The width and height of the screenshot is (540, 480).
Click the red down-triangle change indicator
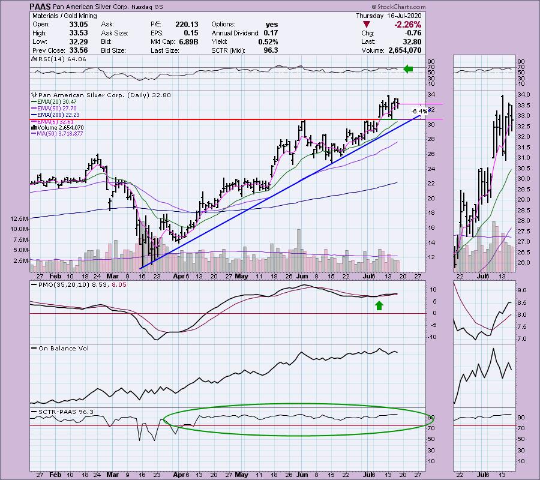(367, 25)
